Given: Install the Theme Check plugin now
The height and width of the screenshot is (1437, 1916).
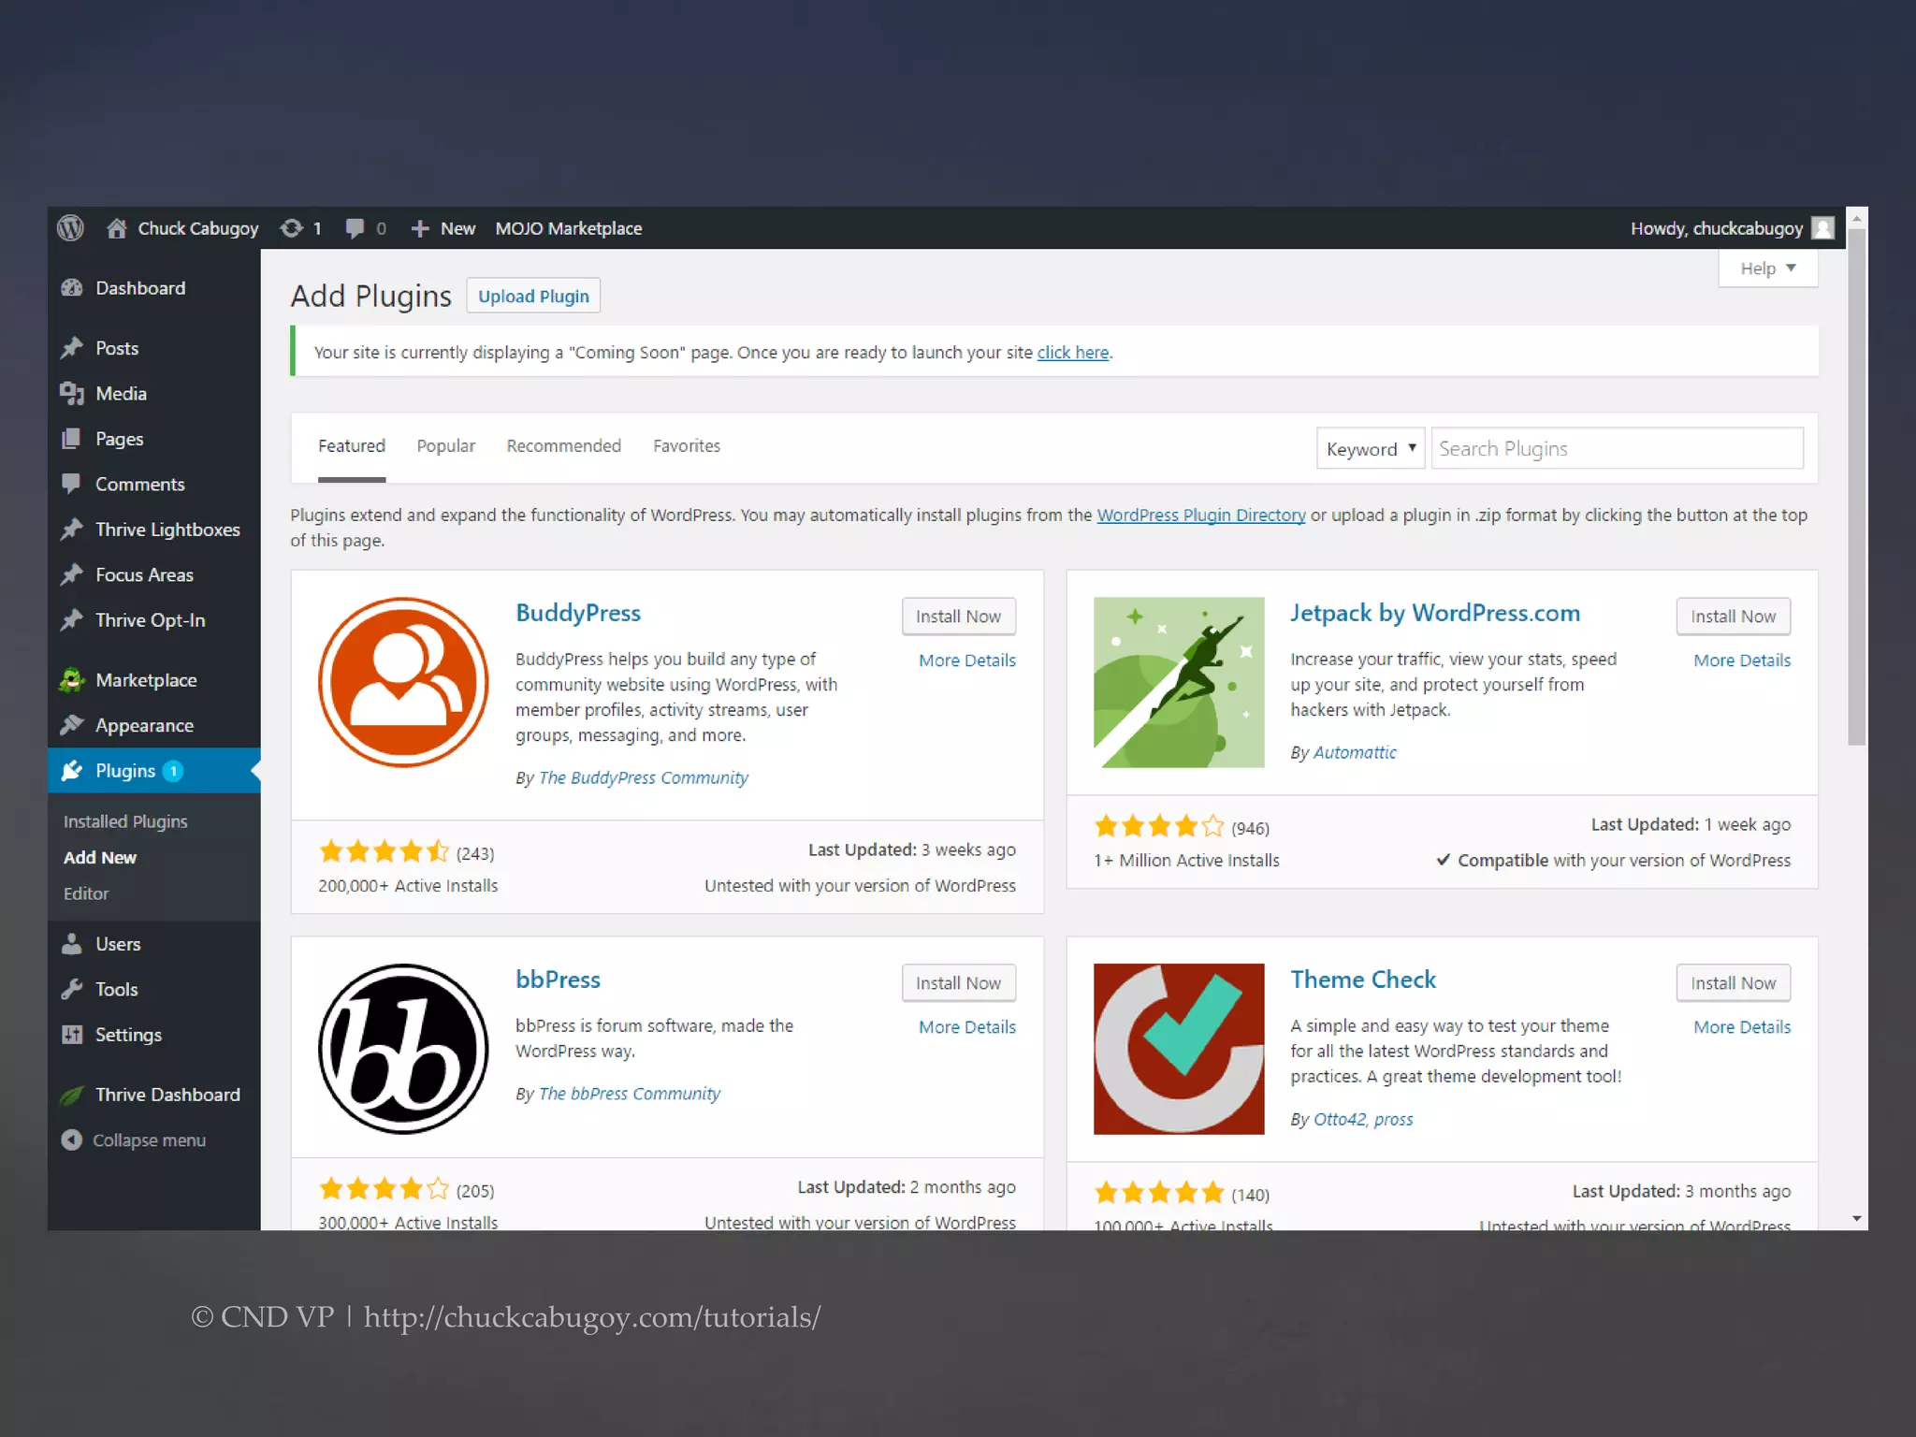Looking at the screenshot, I should 1734,983.
